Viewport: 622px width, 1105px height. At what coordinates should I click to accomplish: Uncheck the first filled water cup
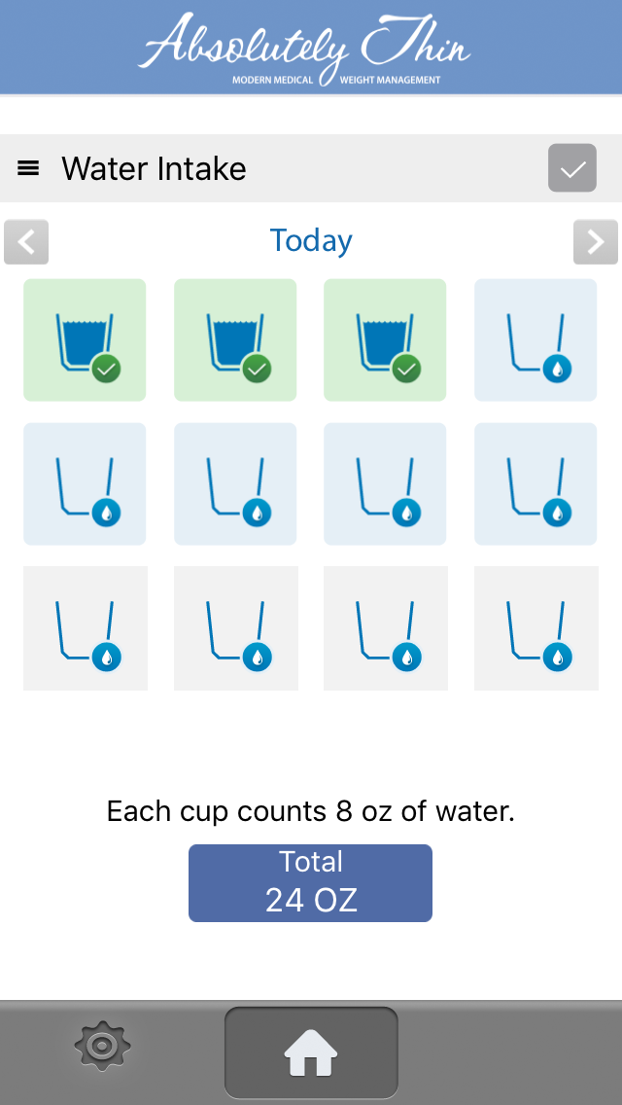pos(85,340)
